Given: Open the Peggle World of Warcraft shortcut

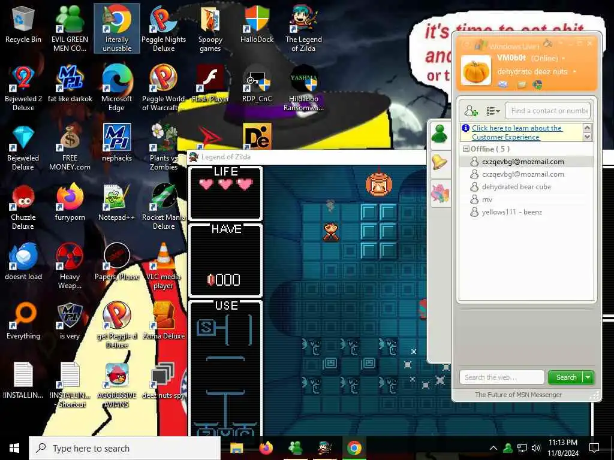Looking at the screenshot, I should pos(164,88).
